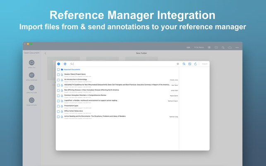The width and height of the screenshot is (266, 166).
Task: Click file icon for Goodco Patent Project
Action: 62,75
